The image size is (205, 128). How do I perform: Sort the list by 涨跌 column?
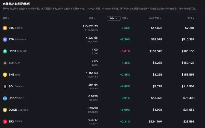tap(125, 18)
